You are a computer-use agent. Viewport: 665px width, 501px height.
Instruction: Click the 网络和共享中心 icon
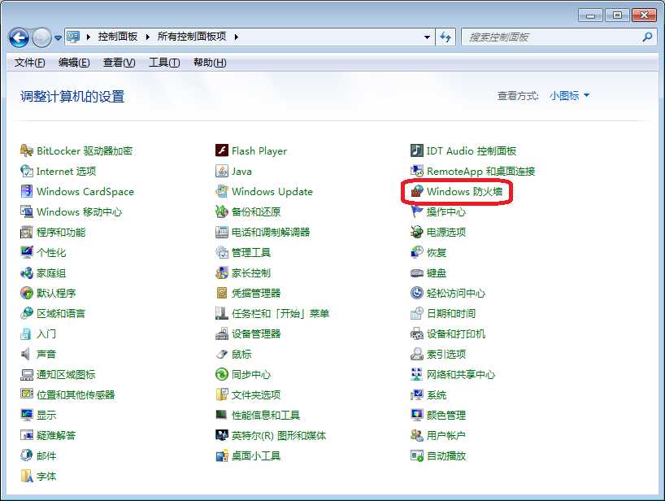pos(417,374)
